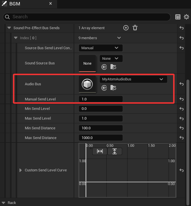Collapse Sound Pre-Effect Bus Sends section
Image resolution: width=191 pixels, height=206 pixels.
9,28
